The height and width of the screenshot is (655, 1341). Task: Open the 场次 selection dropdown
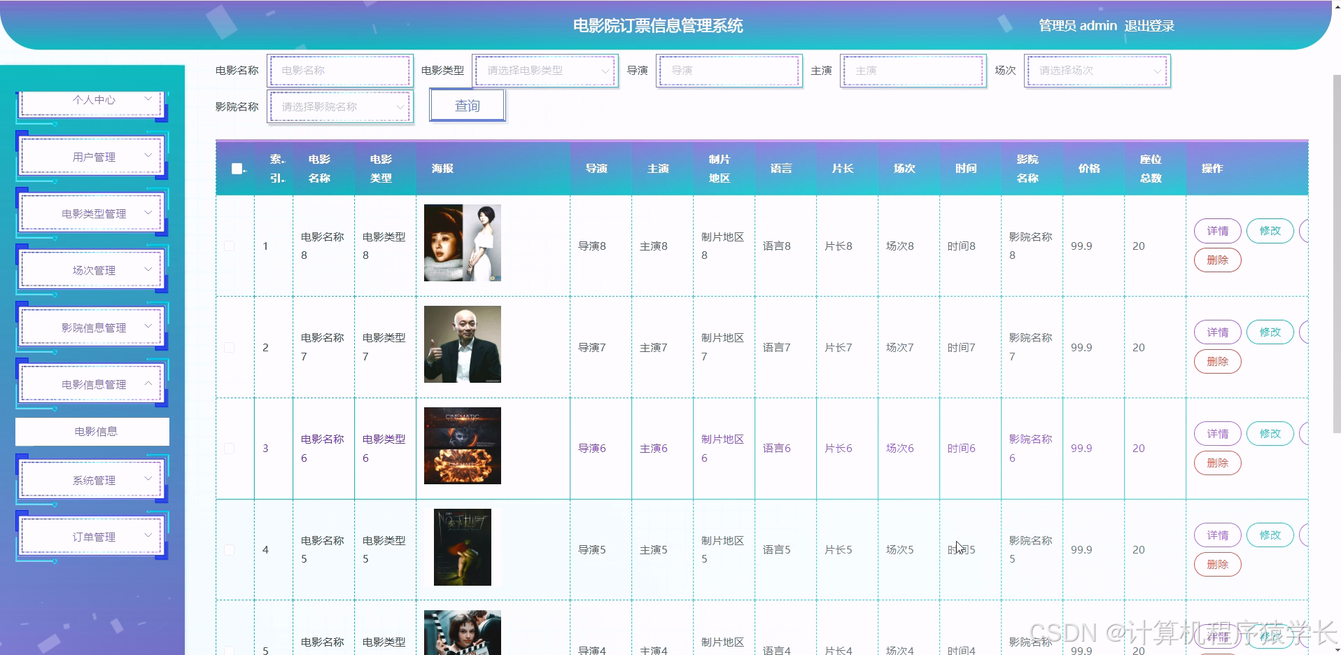point(1097,71)
